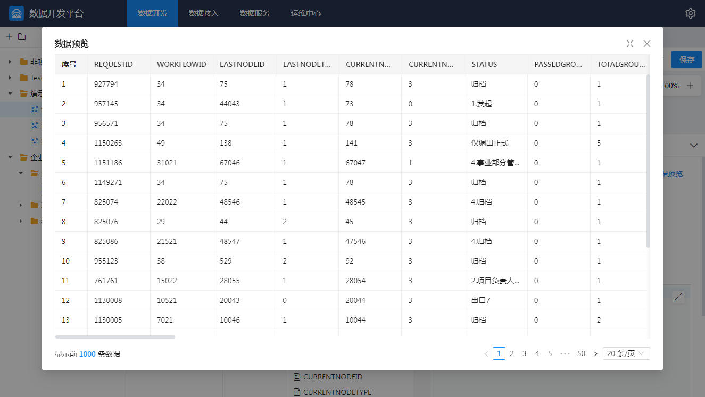Expand the 非税 folder tree node
This screenshot has height=397, width=705.
click(10, 62)
